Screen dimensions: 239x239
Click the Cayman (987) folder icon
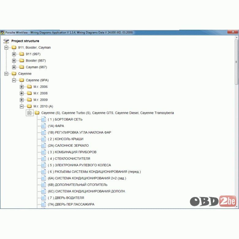(x=22, y=67)
